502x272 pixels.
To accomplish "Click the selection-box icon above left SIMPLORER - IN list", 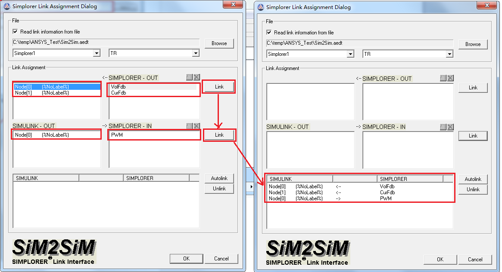I will tap(189, 126).
